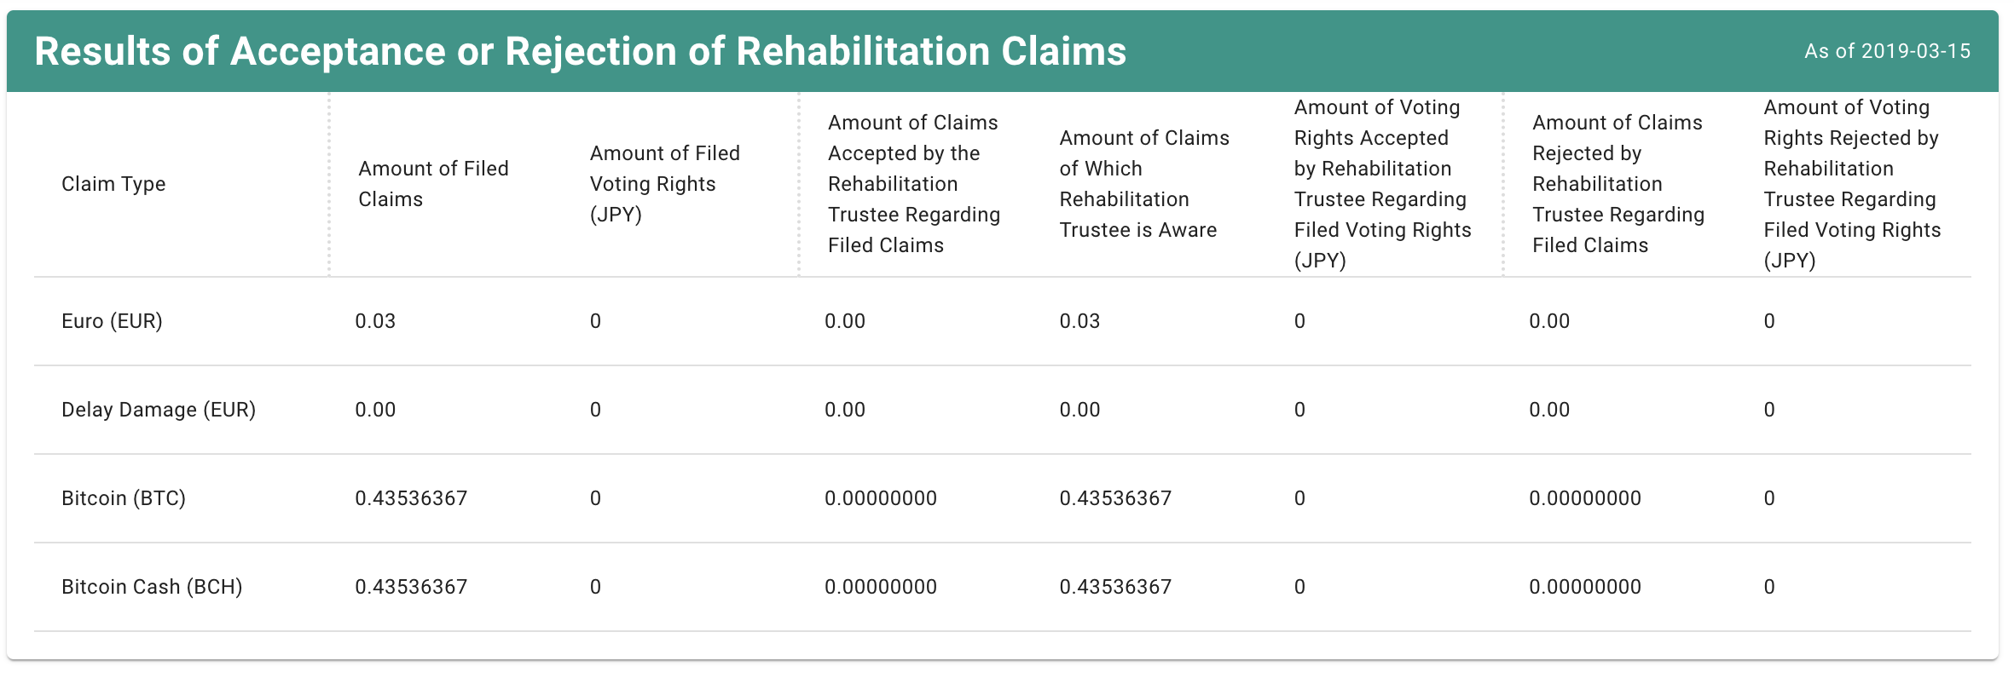
Task: Click 'Amount of Claims Rejected' column header
Action: 1618,184
